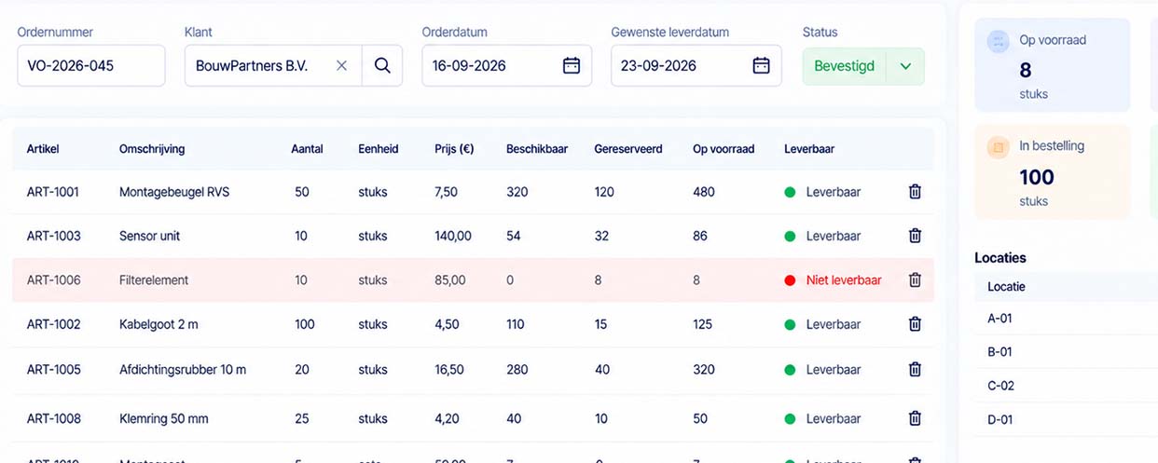Click the Niet leverbaar status text
The height and width of the screenshot is (463, 1158).
pyautogui.click(x=844, y=279)
